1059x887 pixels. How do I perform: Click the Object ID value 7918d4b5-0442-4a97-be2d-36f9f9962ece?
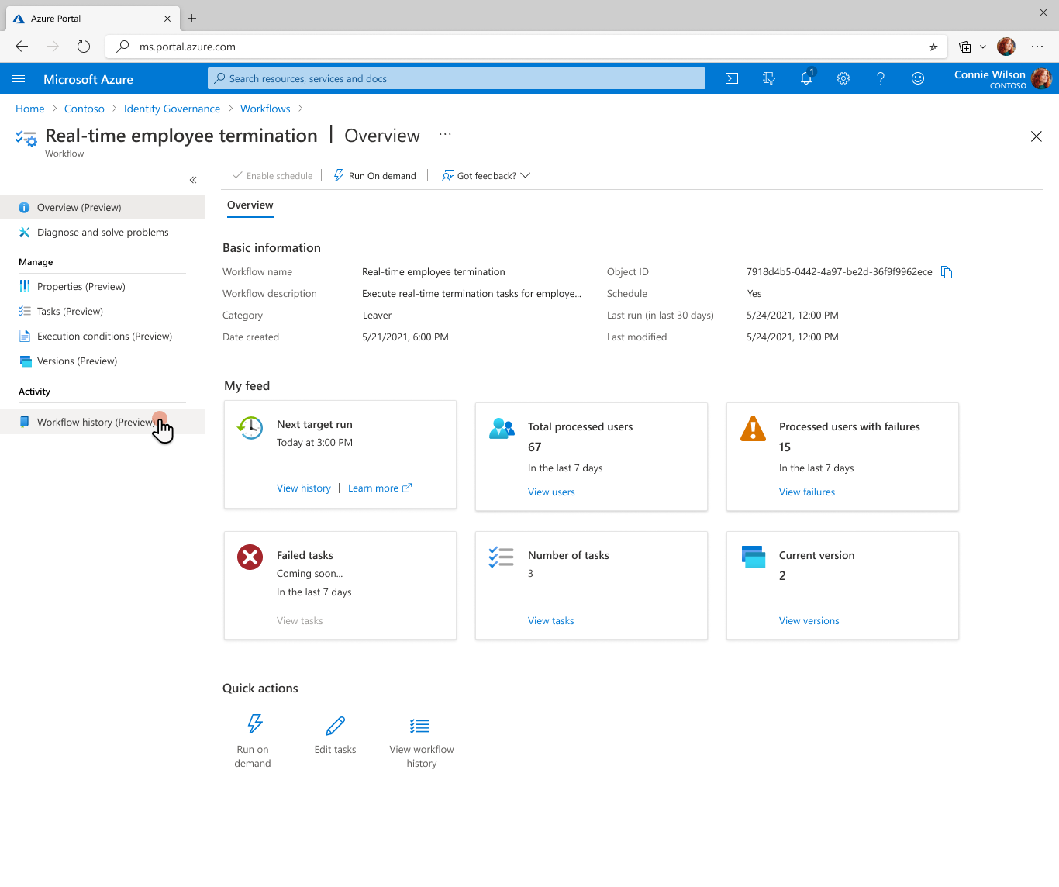tap(840, 272)
